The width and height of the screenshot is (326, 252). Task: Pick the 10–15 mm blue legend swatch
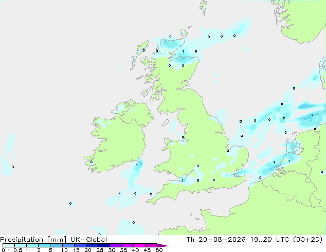pos(68,245)
